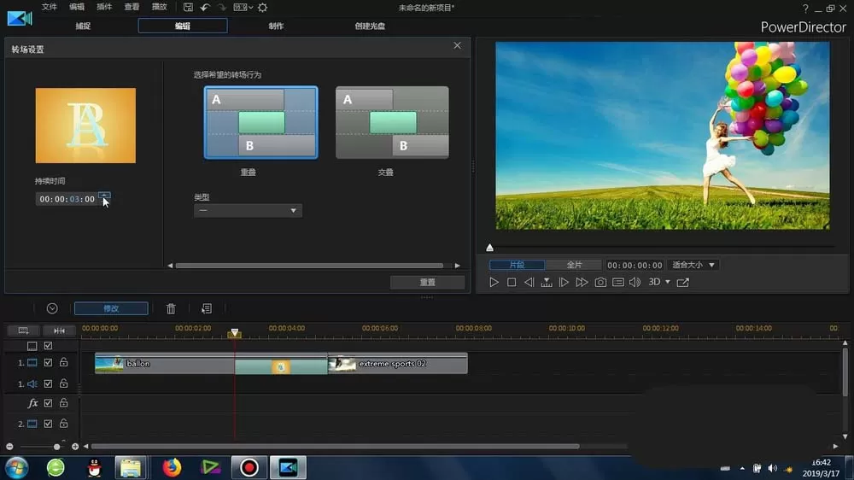Toggle the 3D preview mode button
Viewport: 854px width, 480px height.
(x=654, y=282)
